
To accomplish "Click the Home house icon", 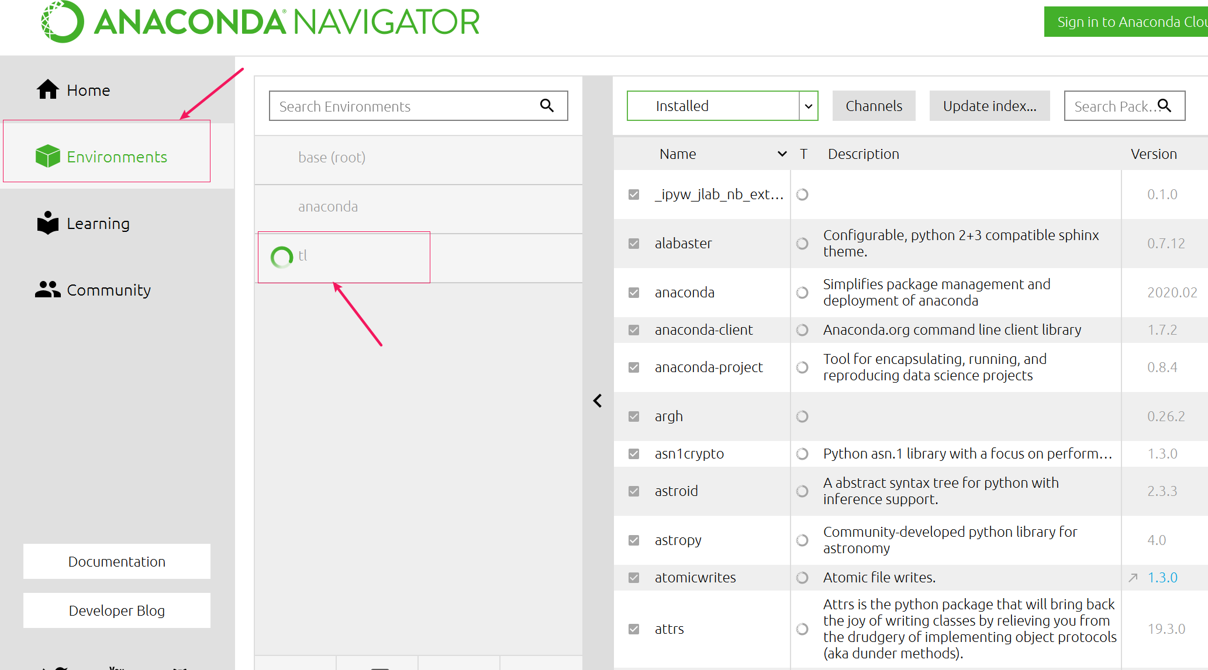I will 47,90.
